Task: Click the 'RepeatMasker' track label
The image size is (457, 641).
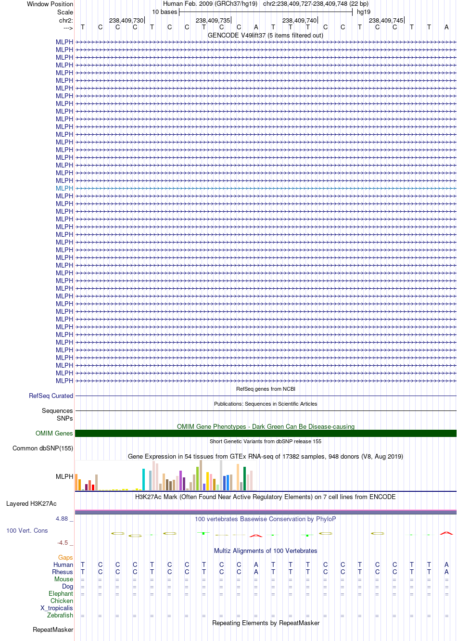Action: point(53,629)
